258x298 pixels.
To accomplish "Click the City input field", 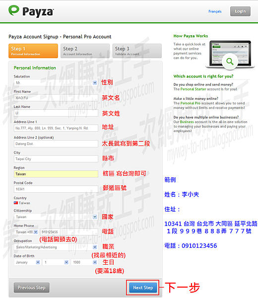I will point(56,159).
